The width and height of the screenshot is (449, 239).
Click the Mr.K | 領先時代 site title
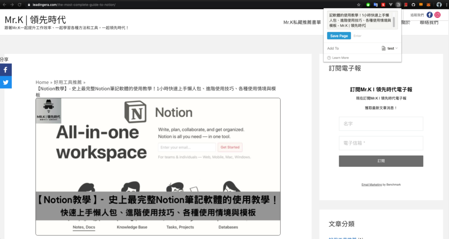[35, 19]
